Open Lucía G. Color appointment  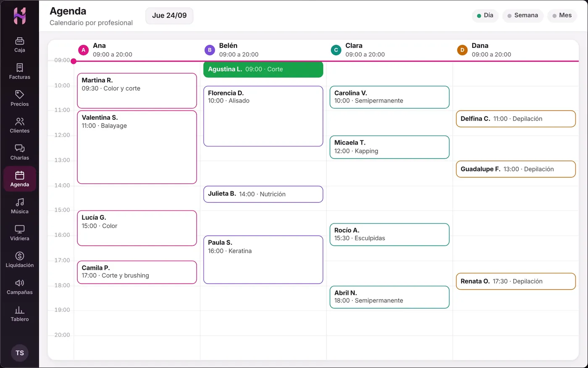click(x=137, y=228)
